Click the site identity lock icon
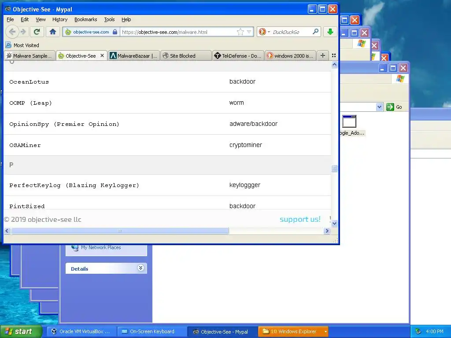 tap(115, 32)
